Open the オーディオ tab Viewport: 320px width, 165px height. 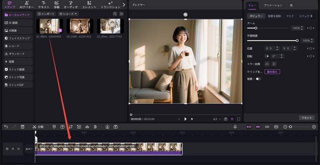pos(71,5)
